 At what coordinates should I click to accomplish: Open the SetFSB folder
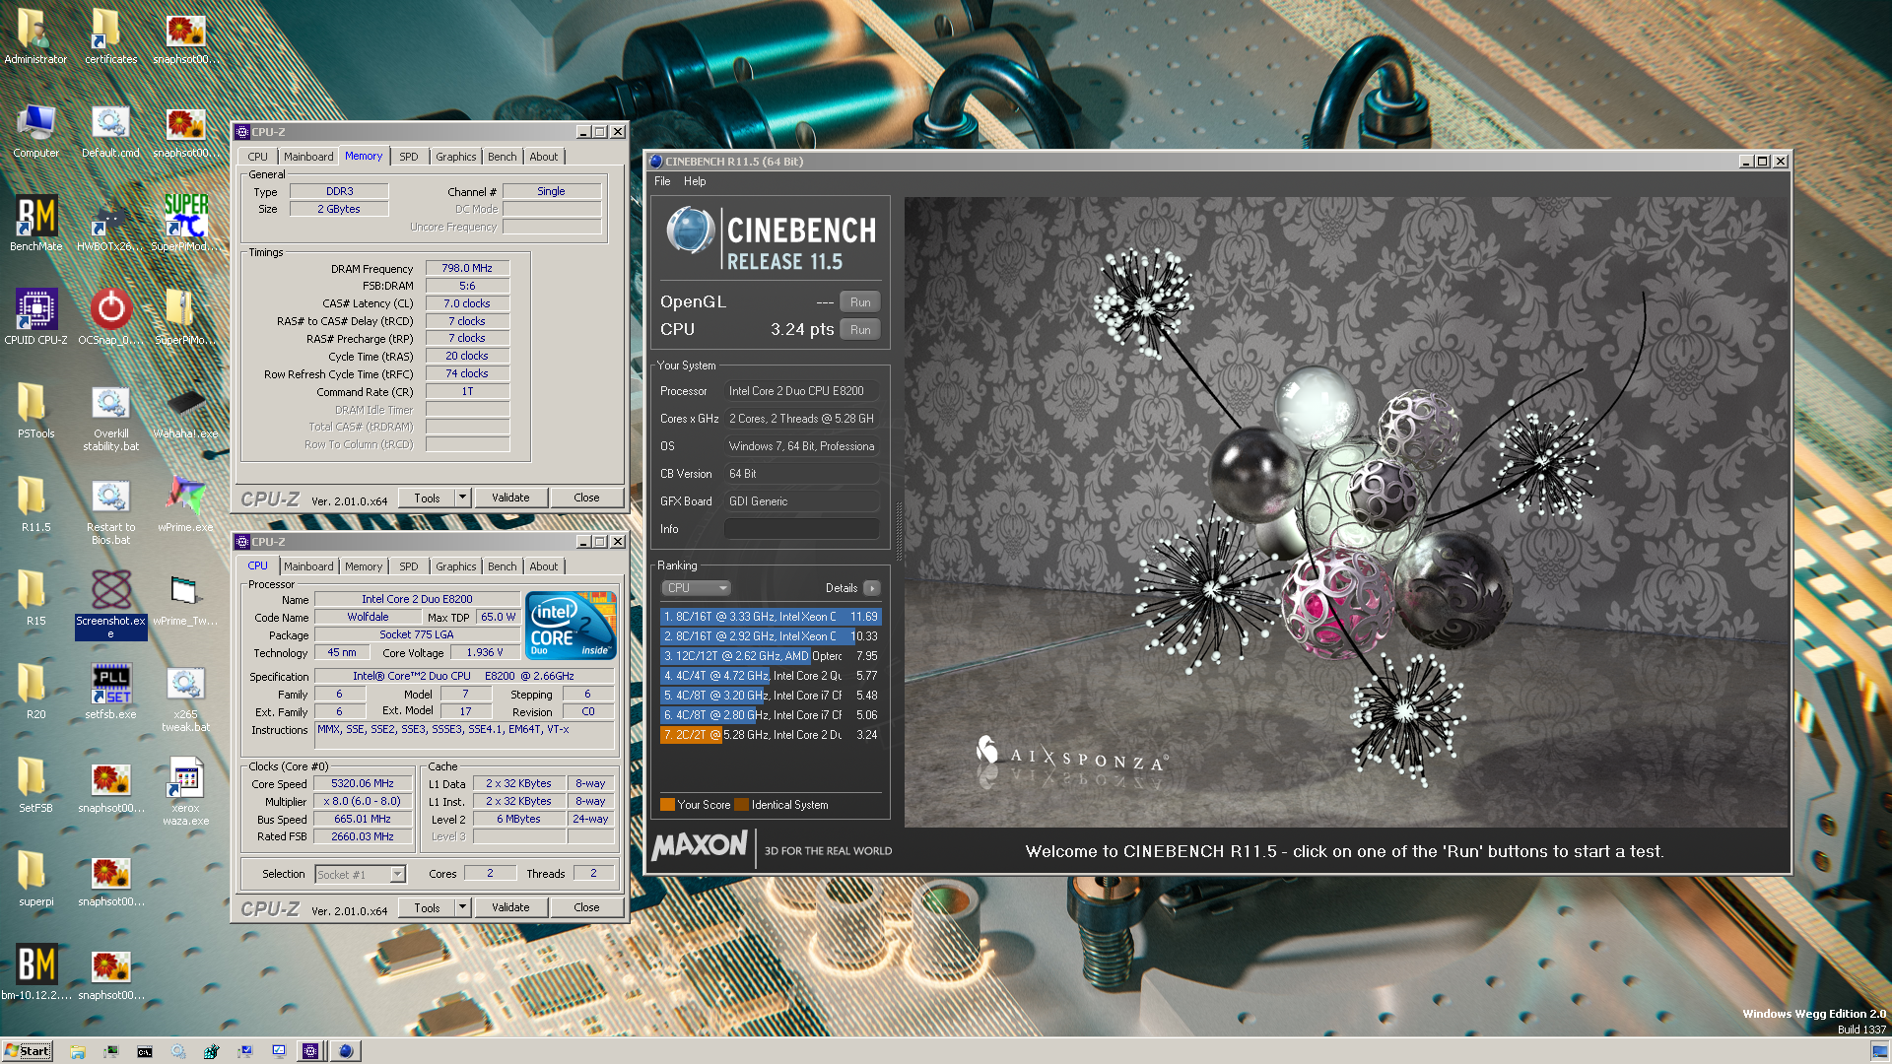click(x=35, y=785)
